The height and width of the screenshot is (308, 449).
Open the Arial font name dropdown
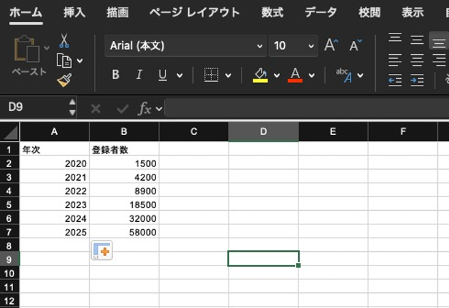[x=259, y=46]
